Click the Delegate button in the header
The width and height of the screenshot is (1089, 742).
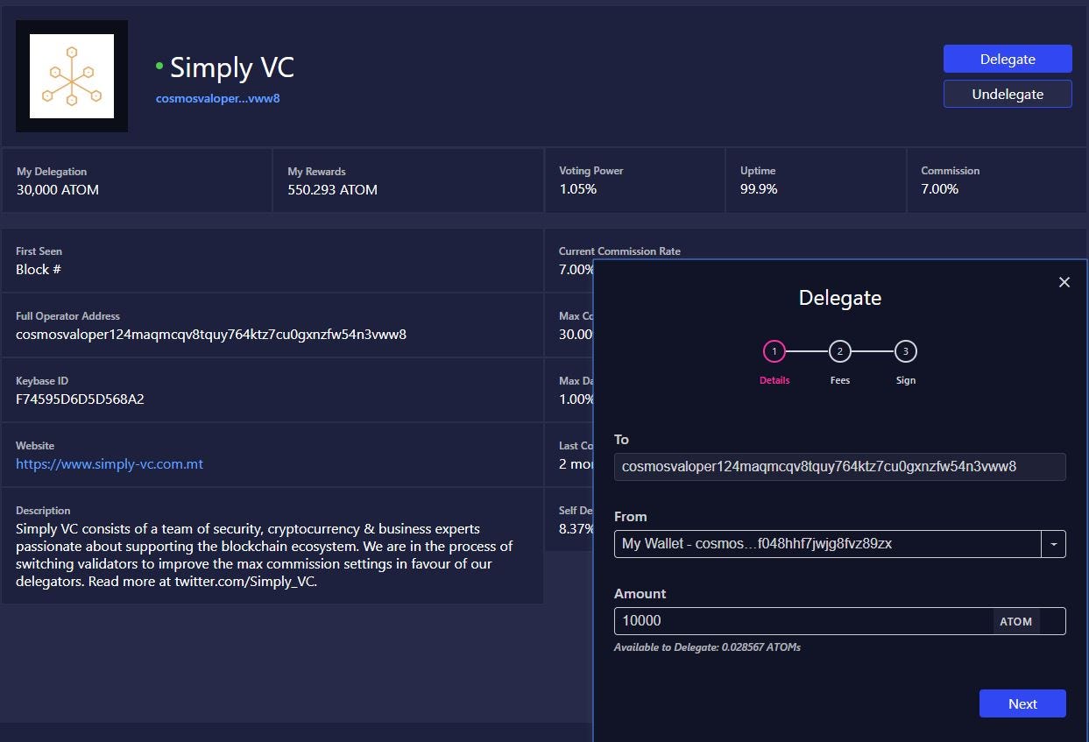click(x=1008, y=59)
